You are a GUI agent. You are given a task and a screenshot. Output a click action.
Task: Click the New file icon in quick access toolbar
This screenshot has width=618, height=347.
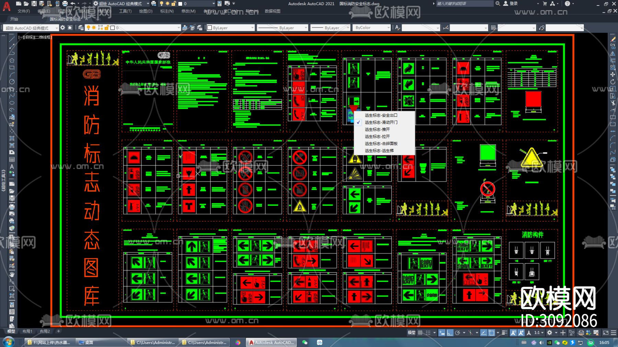(x=19, y=3)
